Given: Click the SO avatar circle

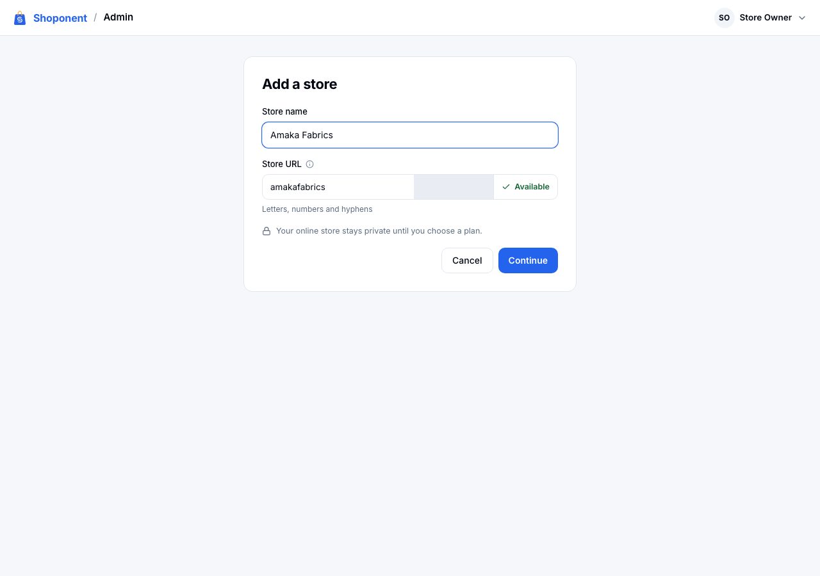Looking at the screenshot, I should (724, 18).
